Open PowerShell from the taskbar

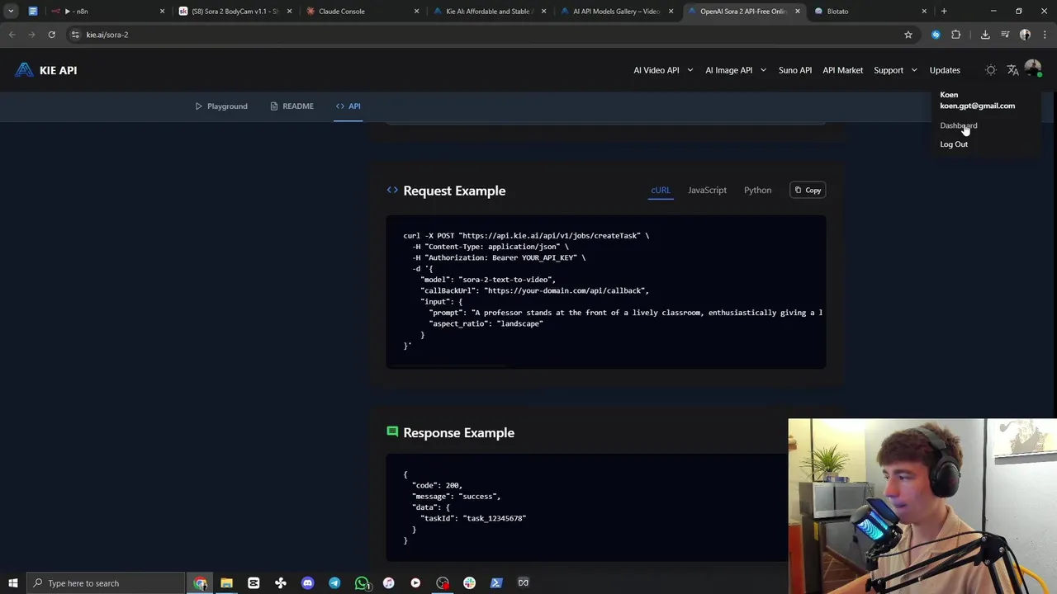pos(496,583)
